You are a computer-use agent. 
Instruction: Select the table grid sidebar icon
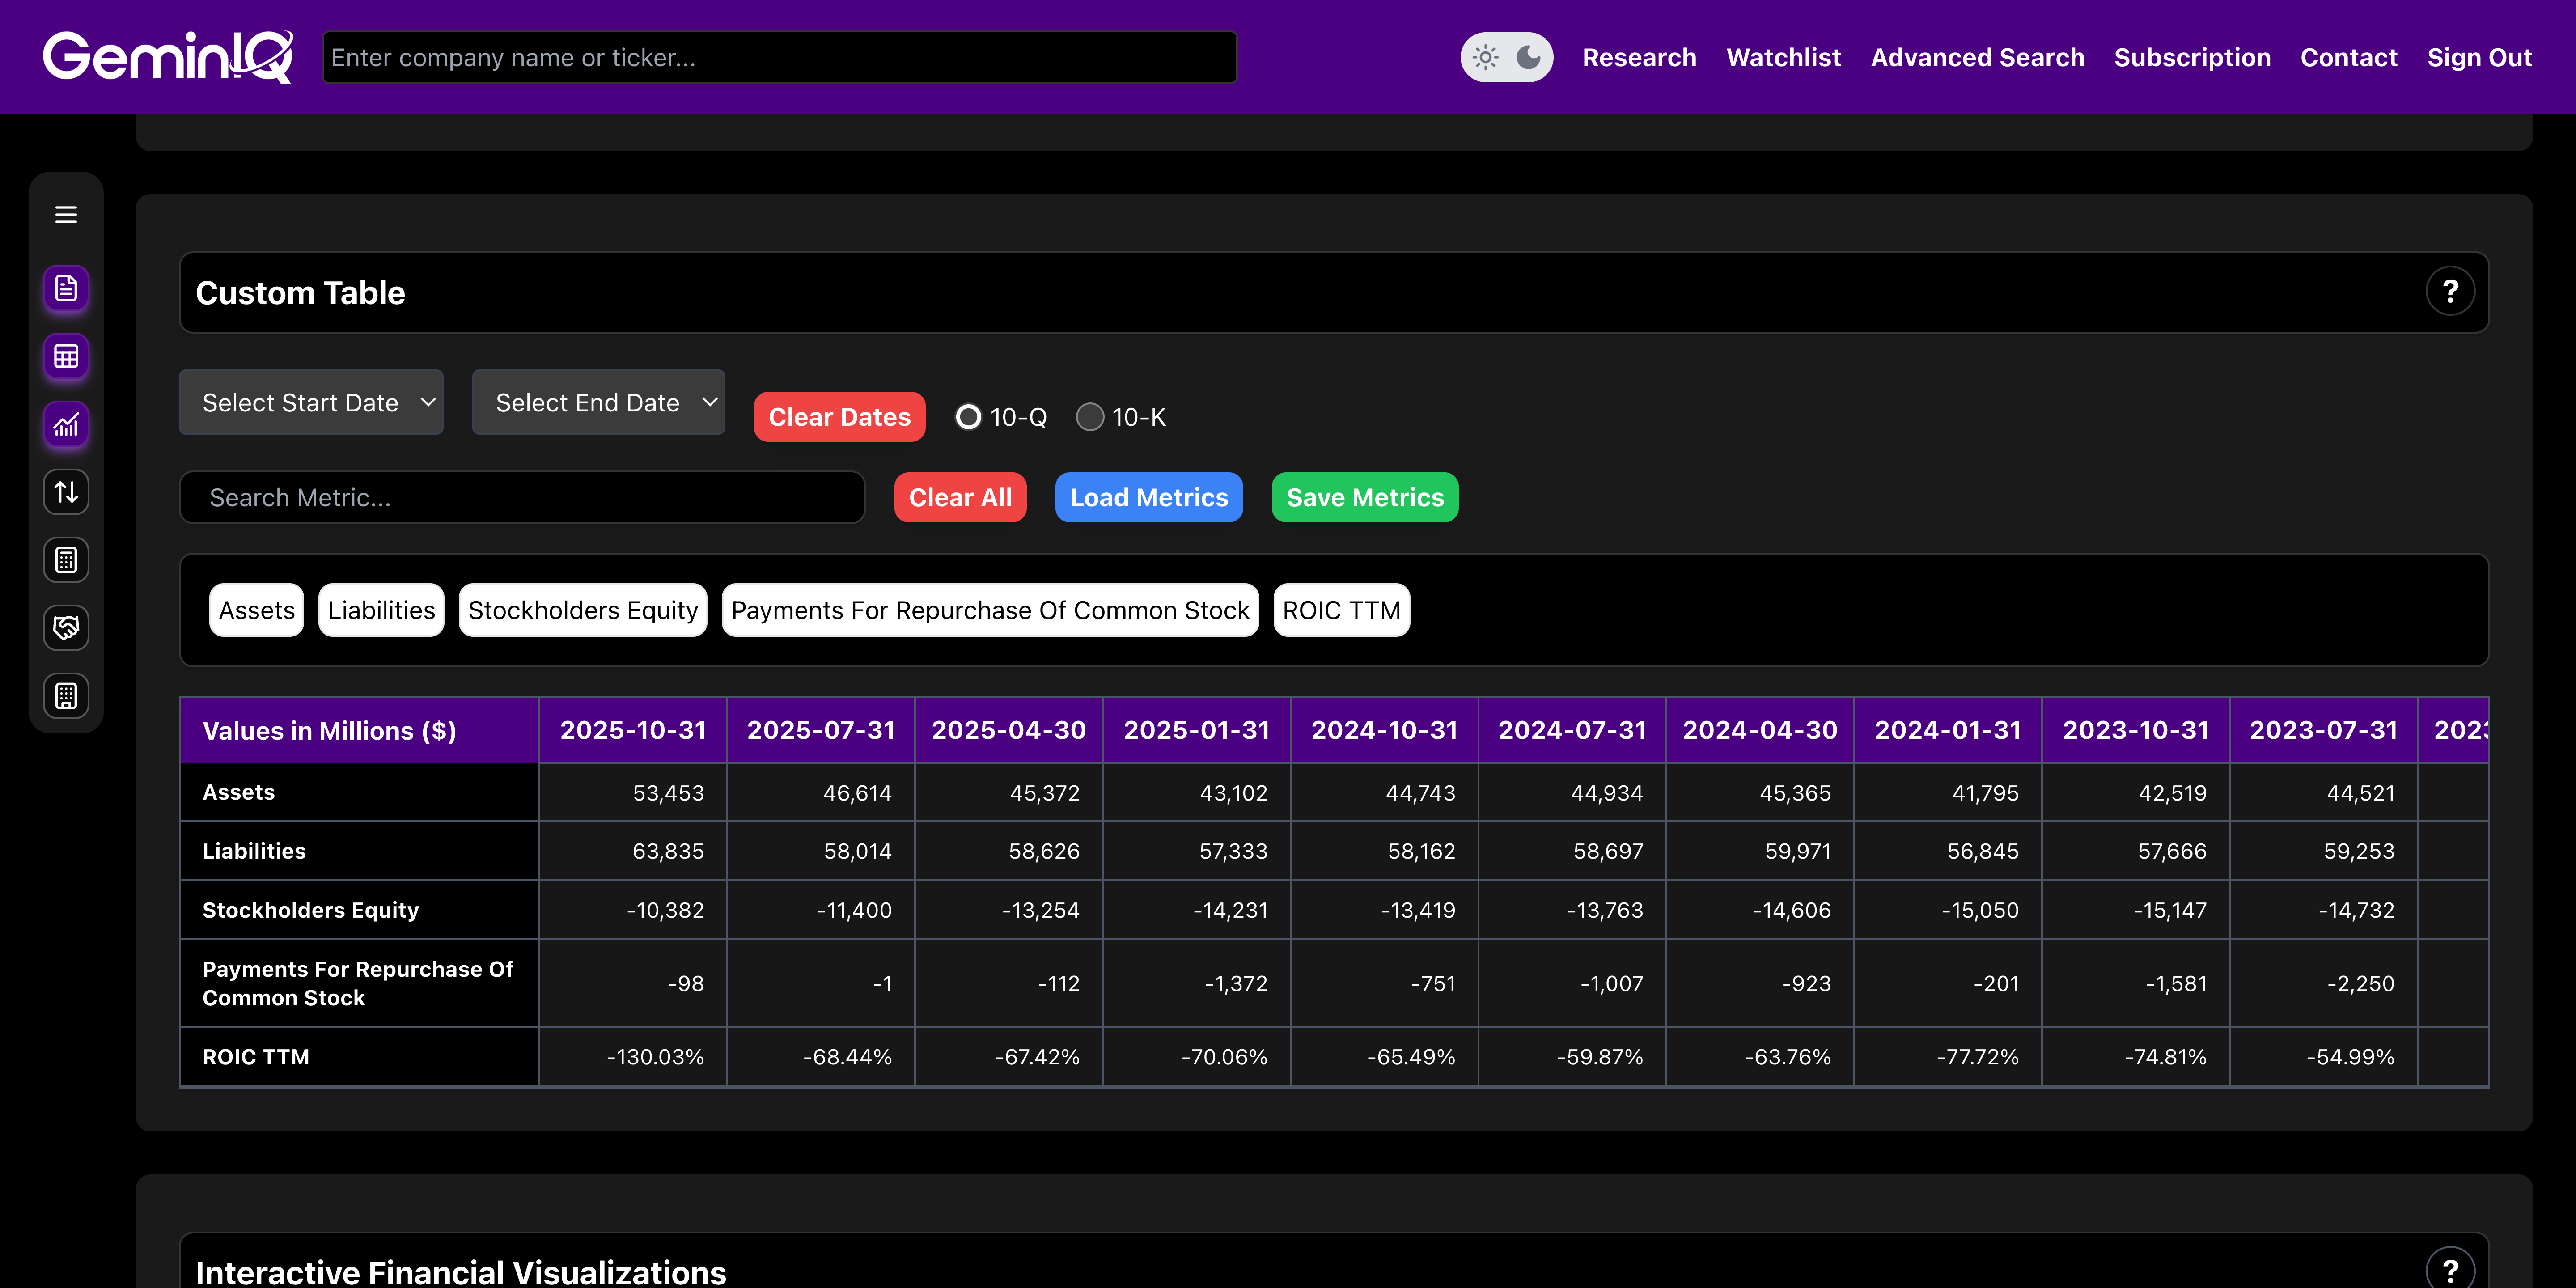point(66,357)
